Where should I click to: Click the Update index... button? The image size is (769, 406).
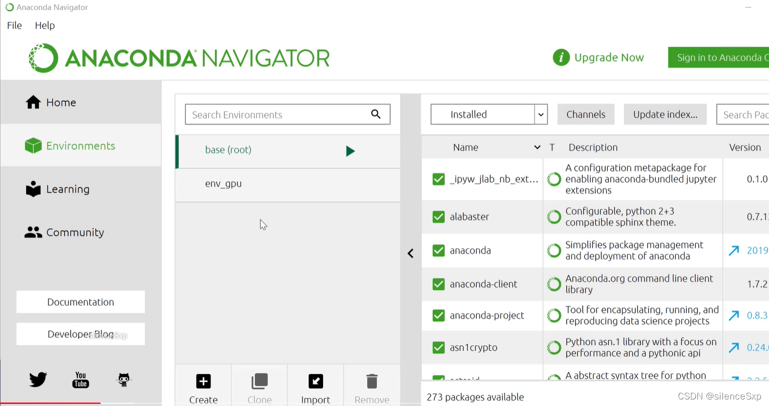point(665,114)
